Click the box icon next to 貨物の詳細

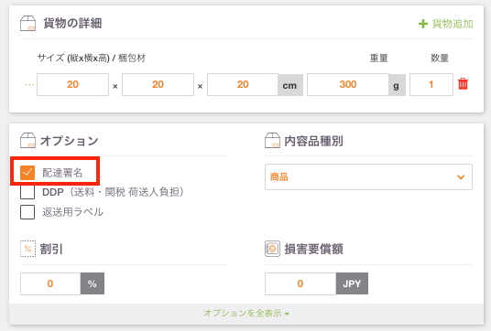[x=27, y=24]
